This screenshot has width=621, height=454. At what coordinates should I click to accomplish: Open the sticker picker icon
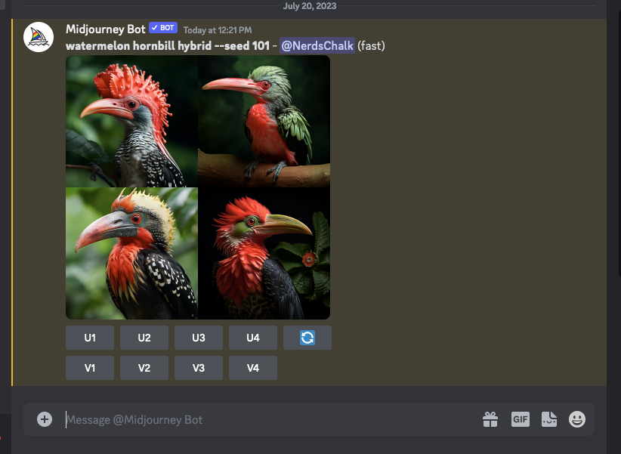coord(549,419)
